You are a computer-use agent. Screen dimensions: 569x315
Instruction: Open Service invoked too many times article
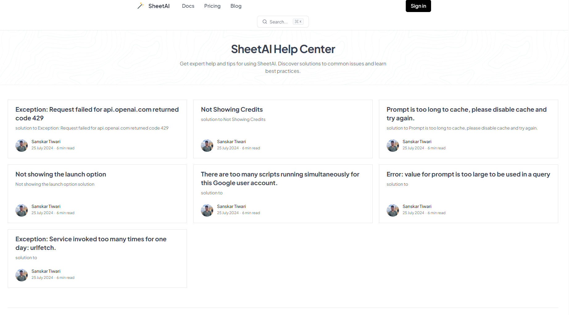(x=91, y=243)
